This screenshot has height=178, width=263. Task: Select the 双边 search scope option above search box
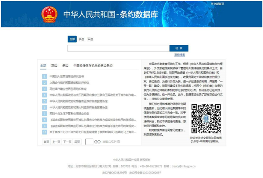coord(90,39)
